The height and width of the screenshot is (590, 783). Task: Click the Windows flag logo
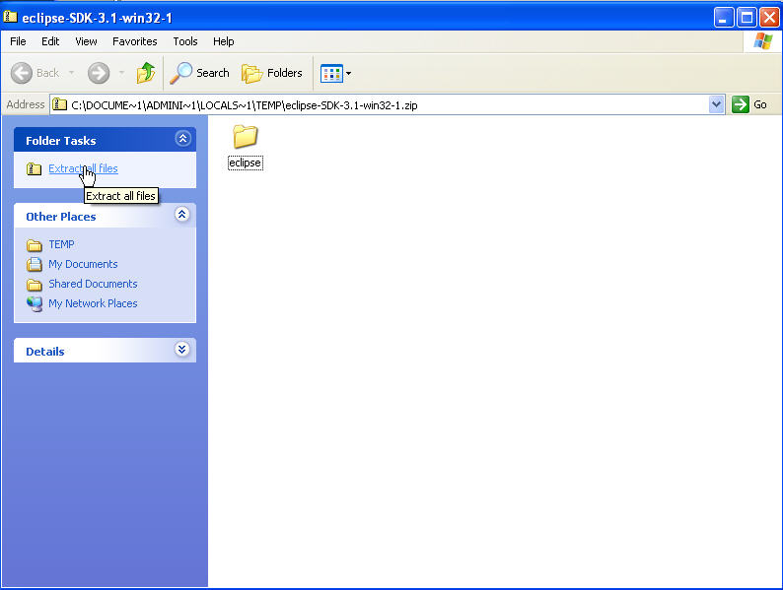762,41
